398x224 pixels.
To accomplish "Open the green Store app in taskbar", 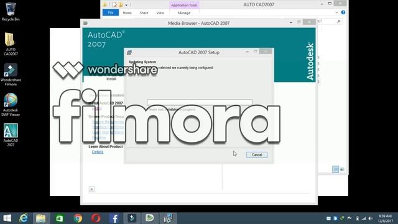I will click(60, 218).
